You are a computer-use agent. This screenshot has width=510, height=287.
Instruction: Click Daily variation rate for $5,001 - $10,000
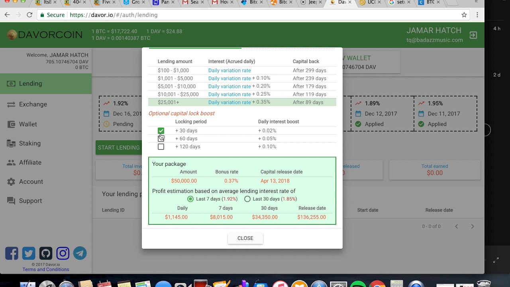[x=229, y=86]
